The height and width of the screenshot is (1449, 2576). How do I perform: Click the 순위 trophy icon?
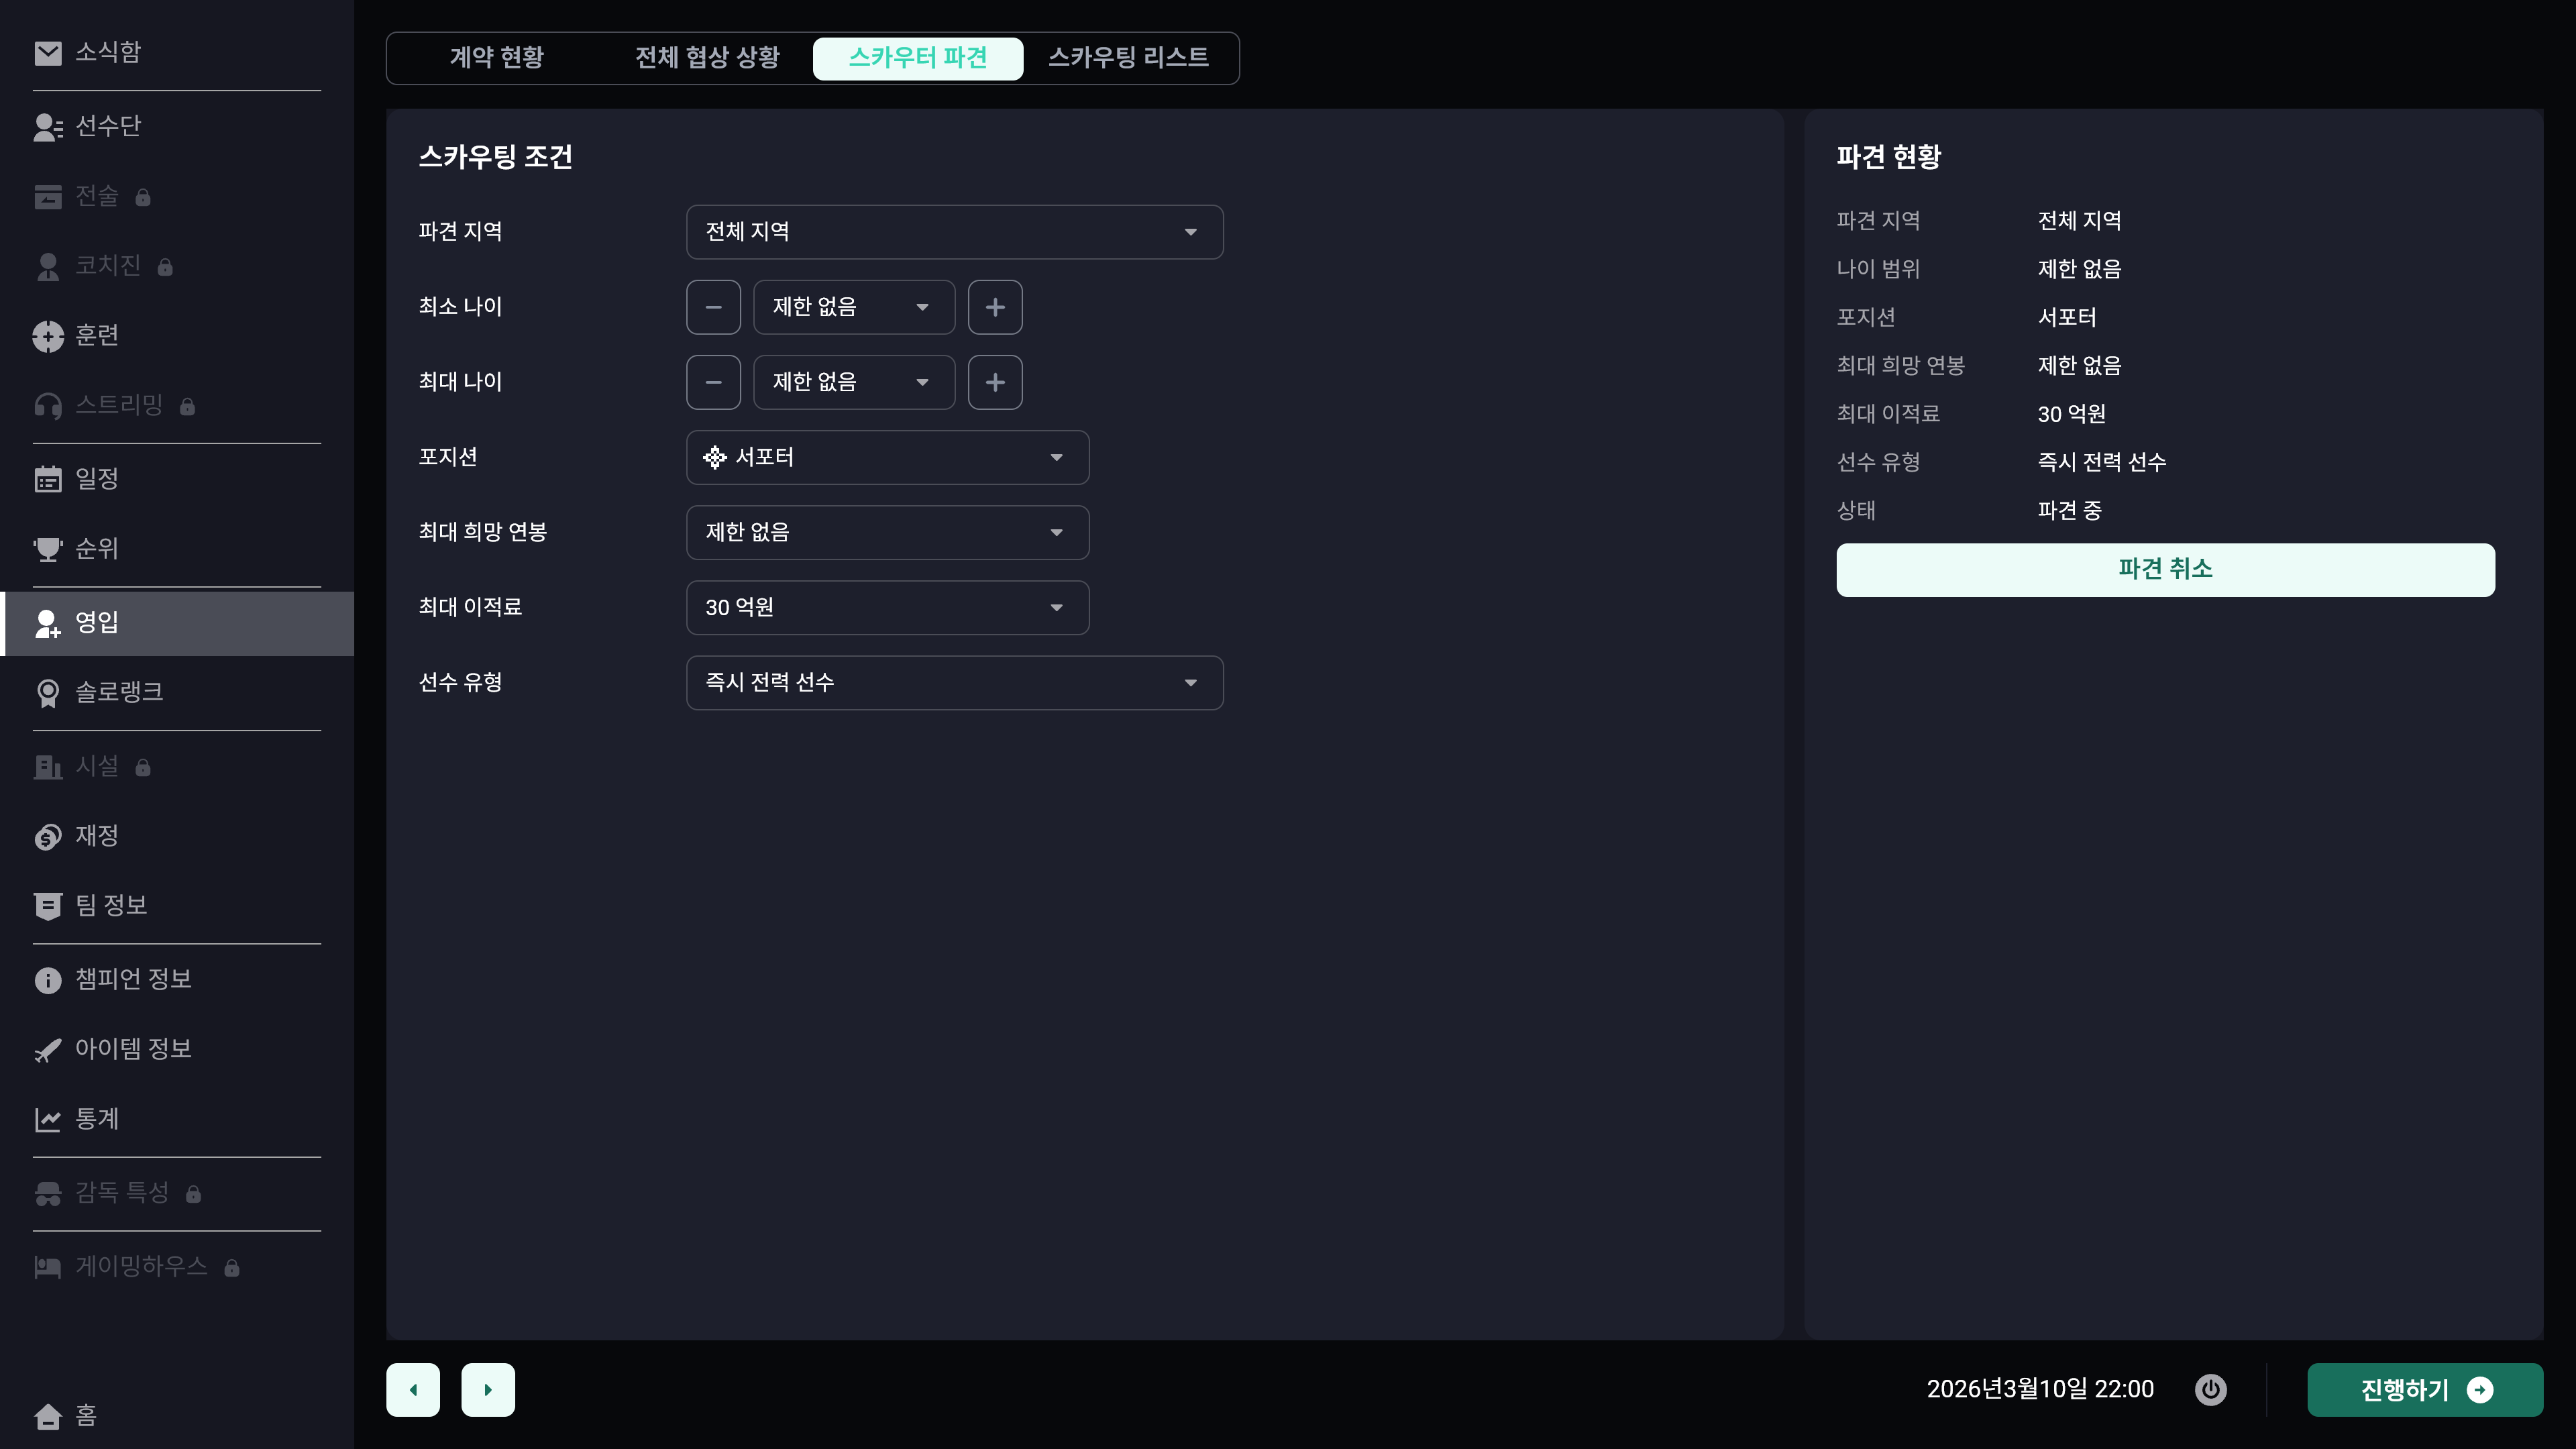tap(47, 549)
